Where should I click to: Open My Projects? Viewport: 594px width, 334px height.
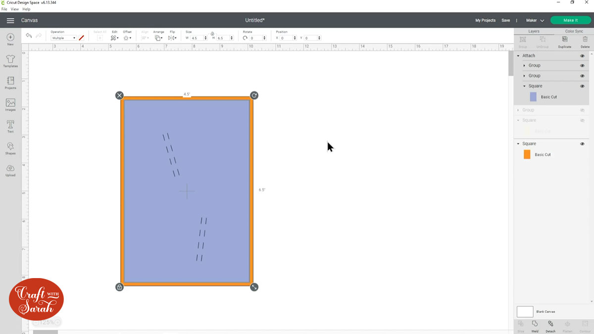(485, 20)
